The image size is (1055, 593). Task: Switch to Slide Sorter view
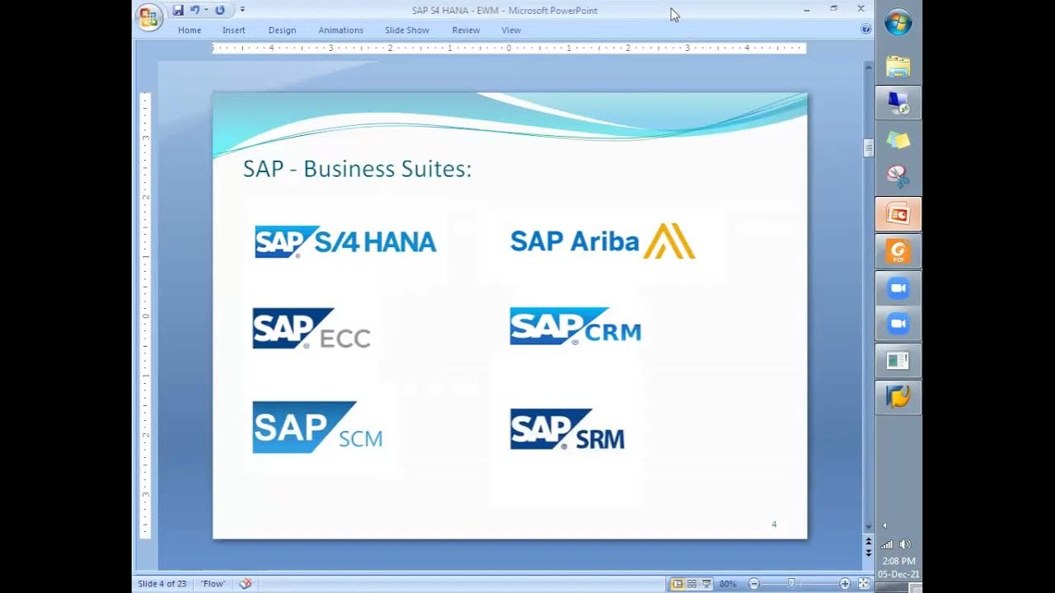coord(692,584)
